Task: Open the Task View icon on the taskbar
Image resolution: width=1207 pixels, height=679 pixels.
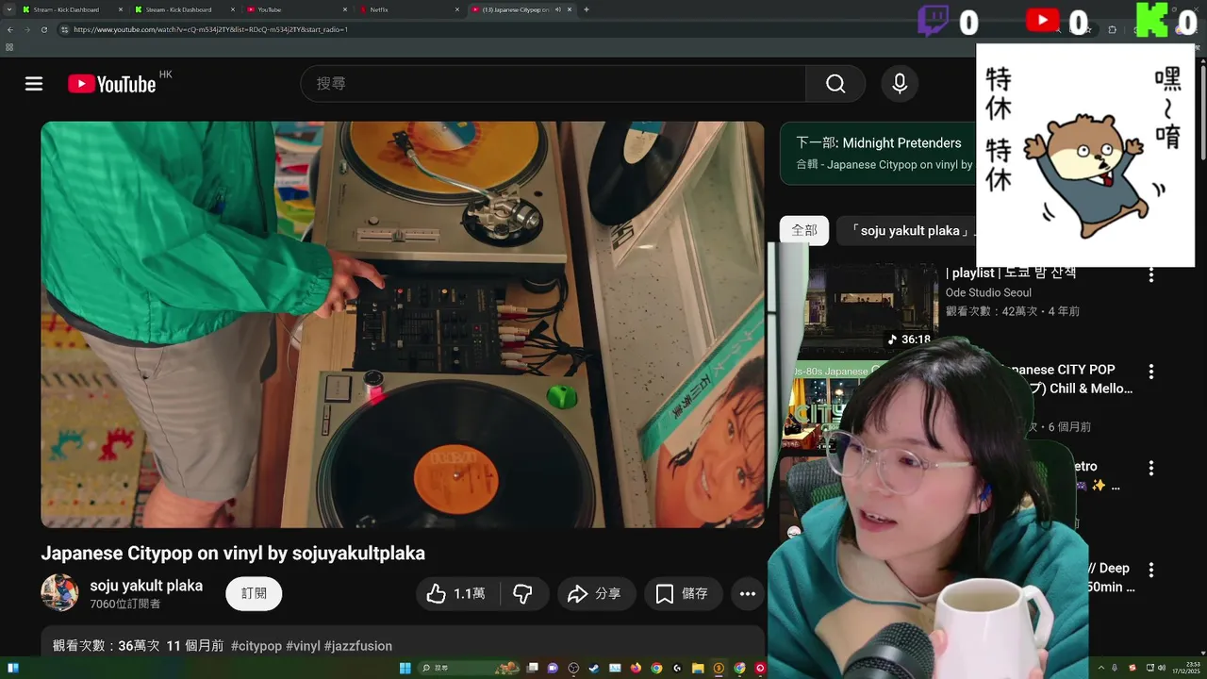Action: [x=533, y=668]
